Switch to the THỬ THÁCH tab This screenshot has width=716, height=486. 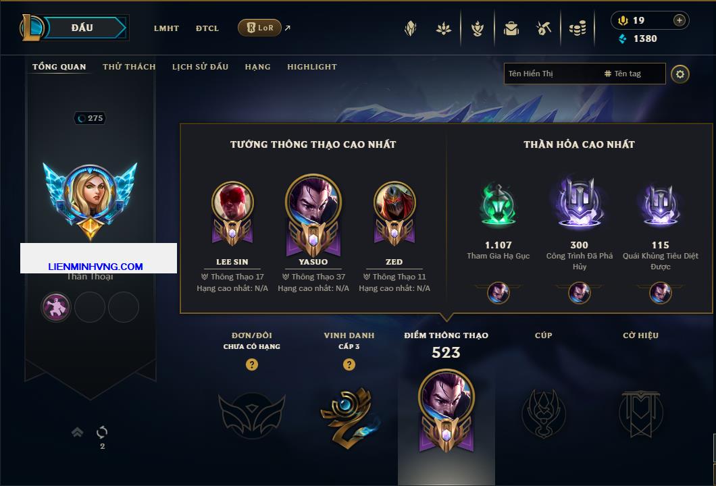point(129,67)
